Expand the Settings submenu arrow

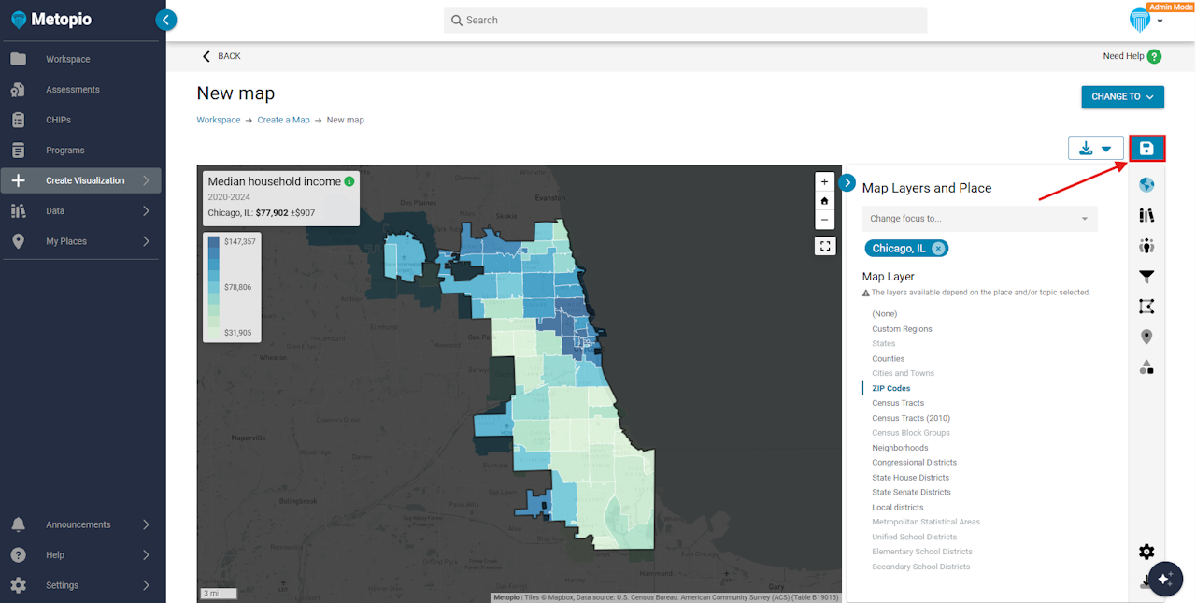point(146,585)
